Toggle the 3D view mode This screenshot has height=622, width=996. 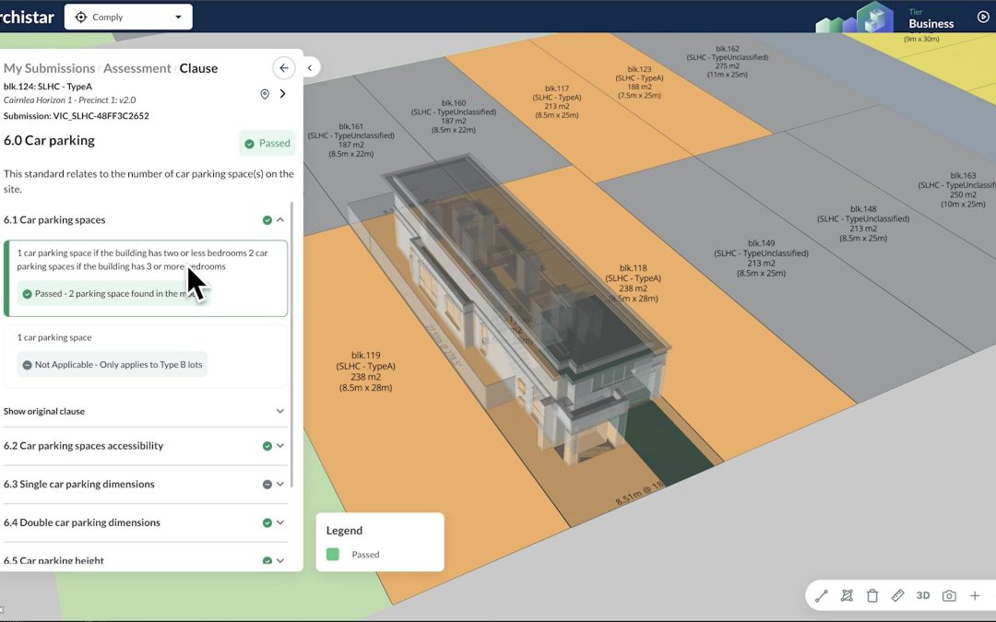point(922,595)
